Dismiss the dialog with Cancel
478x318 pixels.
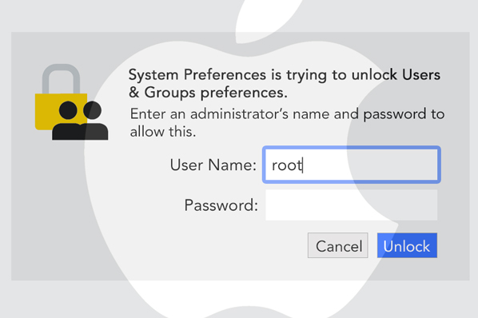click(338, 245)
